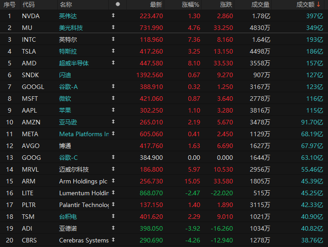Select the Lumentum Holdin name cell
Screen dimensions: 328x247
(84, 193)
